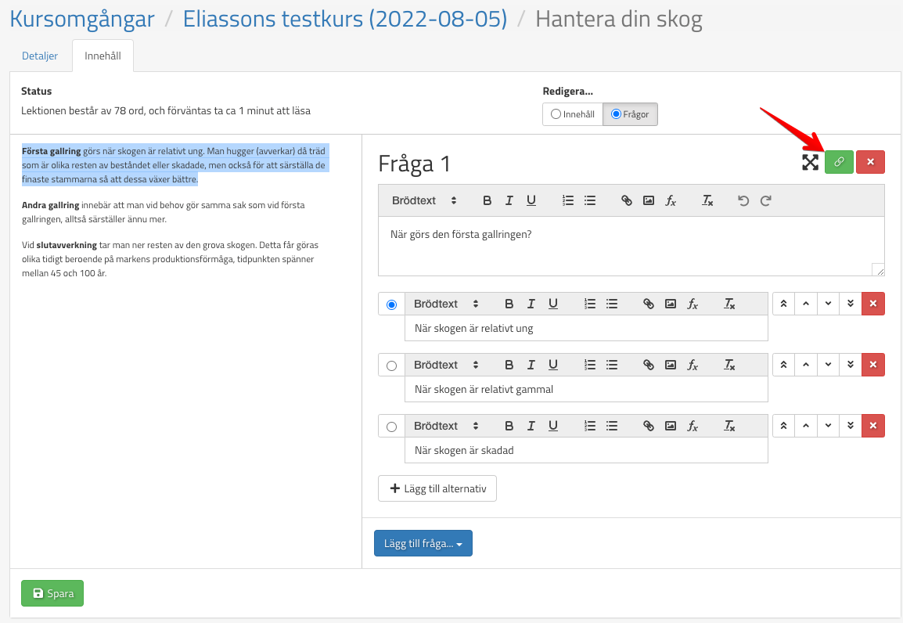
Task: Open the 'Lägg till fråga...' dropdown
Action: [423, 543]
